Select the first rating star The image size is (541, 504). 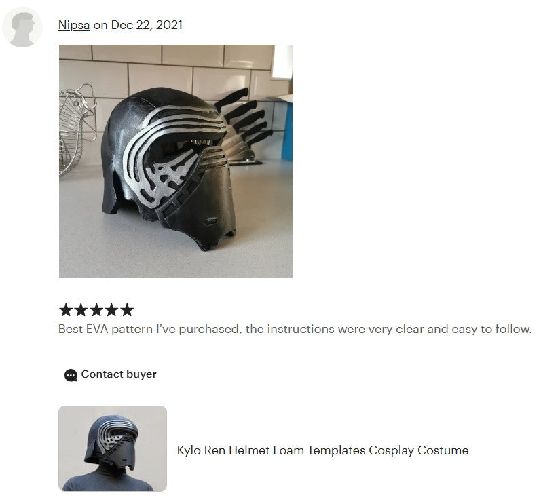(66, 309)
